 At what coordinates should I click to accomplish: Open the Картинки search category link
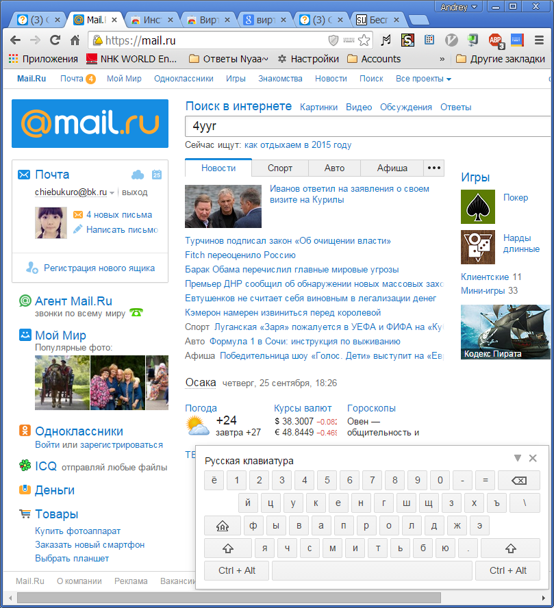coord(318,107)
